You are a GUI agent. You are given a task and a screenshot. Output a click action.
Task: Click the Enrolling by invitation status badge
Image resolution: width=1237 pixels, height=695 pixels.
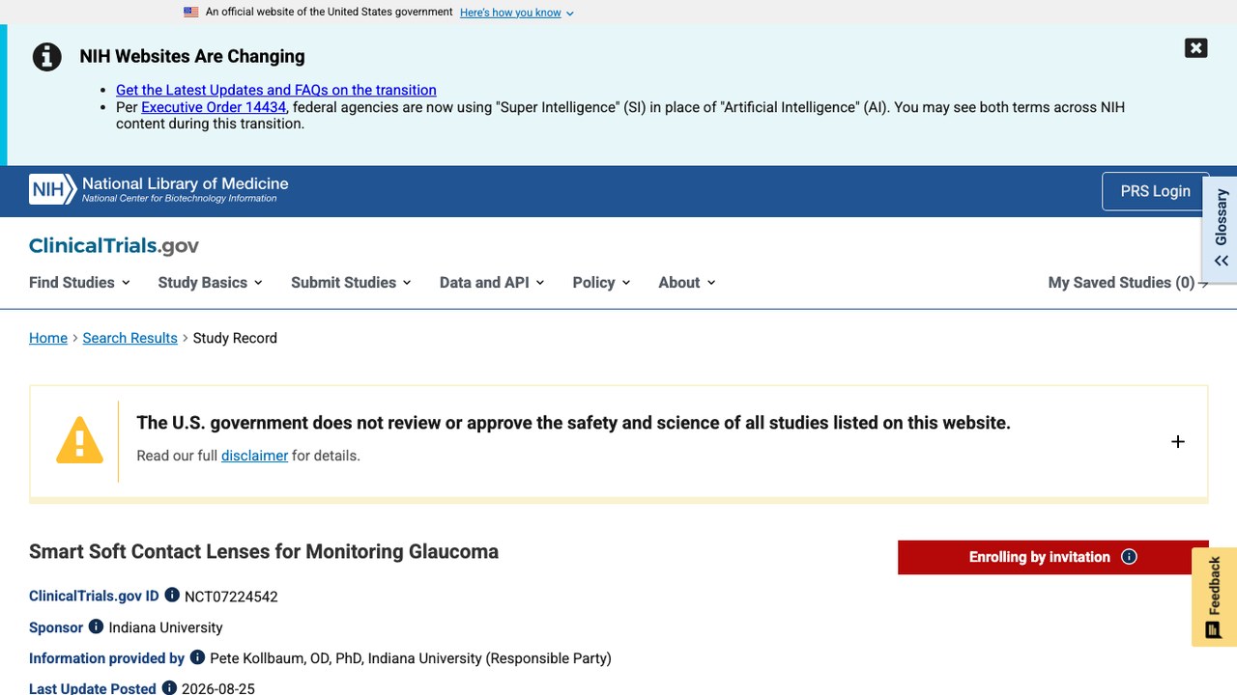pyautogui.click(x=1052, y=557)
